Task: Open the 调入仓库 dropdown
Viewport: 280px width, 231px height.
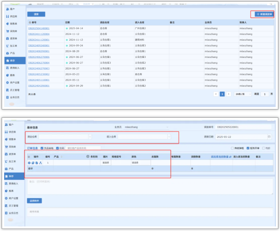Action: (x=144, y=137)
